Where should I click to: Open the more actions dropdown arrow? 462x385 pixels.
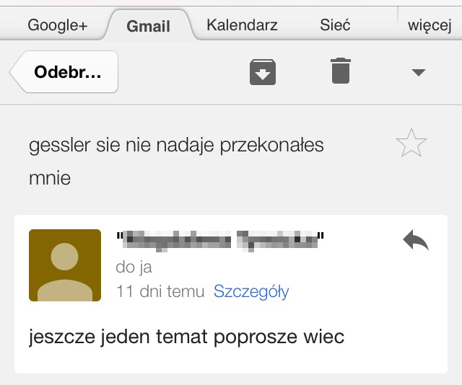point(418,72)
